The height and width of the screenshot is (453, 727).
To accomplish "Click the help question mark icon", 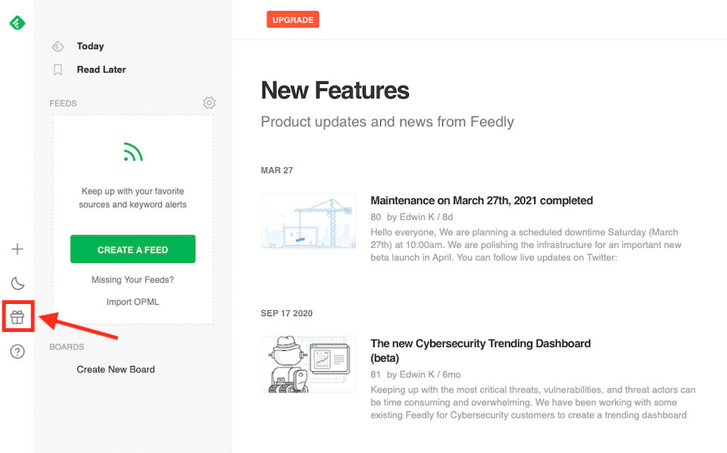I will tap(17, 351).
